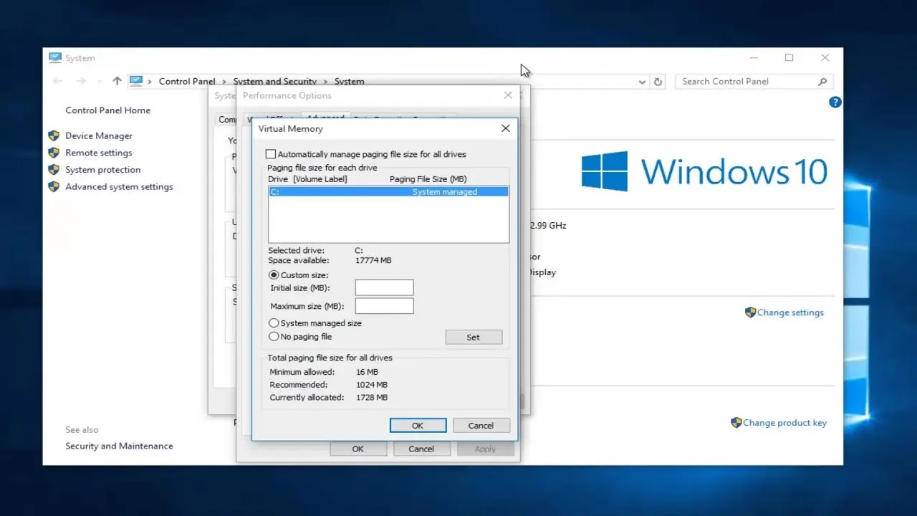This screenshot has width=917, height=516.
Task: Expand the chevron after System and Security breadcrumb
Action: 325,82
